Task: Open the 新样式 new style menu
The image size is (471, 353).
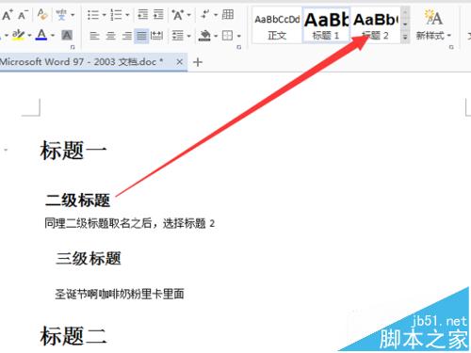Action: (x=433, y=25)
